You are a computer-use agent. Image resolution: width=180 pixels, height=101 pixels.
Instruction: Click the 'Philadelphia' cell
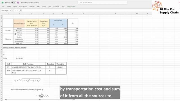click(19, 41)
